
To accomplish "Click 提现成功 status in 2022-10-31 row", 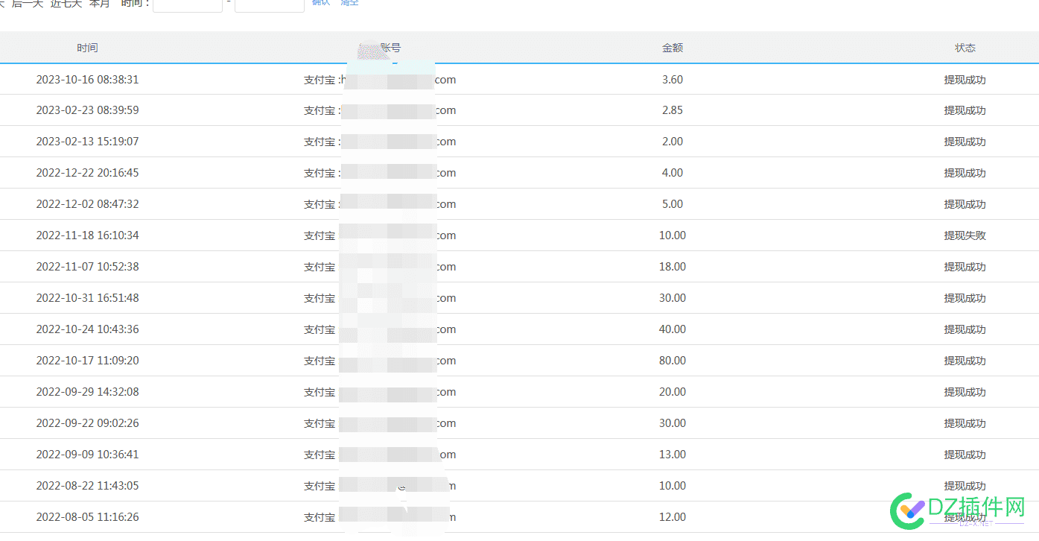I will tap(965, 298).
